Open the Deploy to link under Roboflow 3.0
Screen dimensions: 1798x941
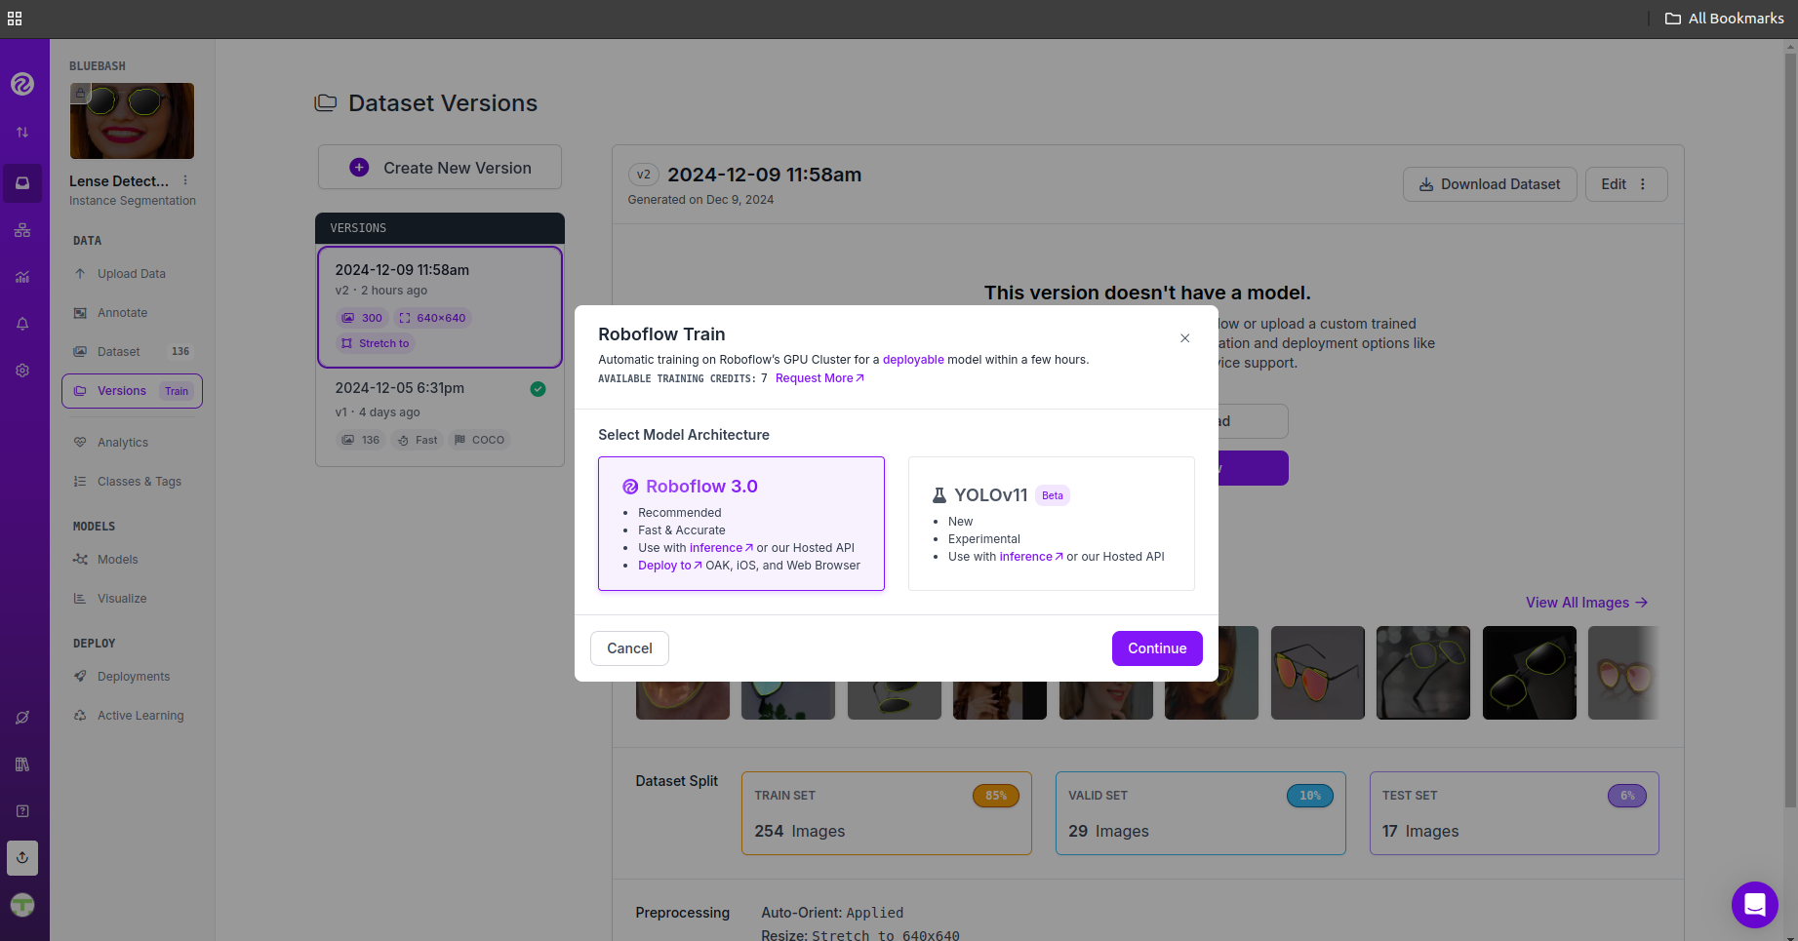tap(670, 566)
